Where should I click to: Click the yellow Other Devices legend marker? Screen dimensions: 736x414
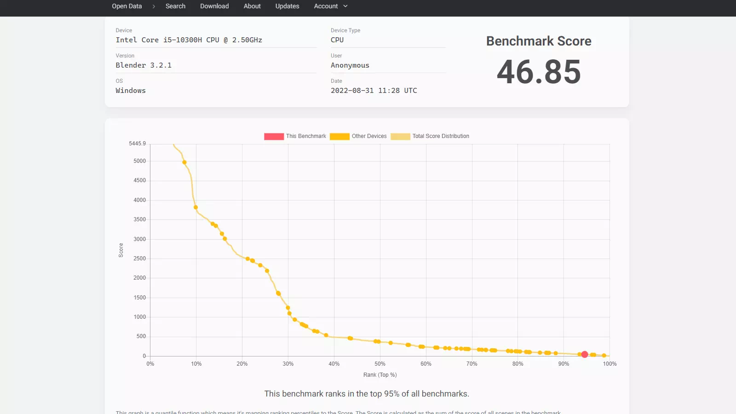click(x=339, y=136)
